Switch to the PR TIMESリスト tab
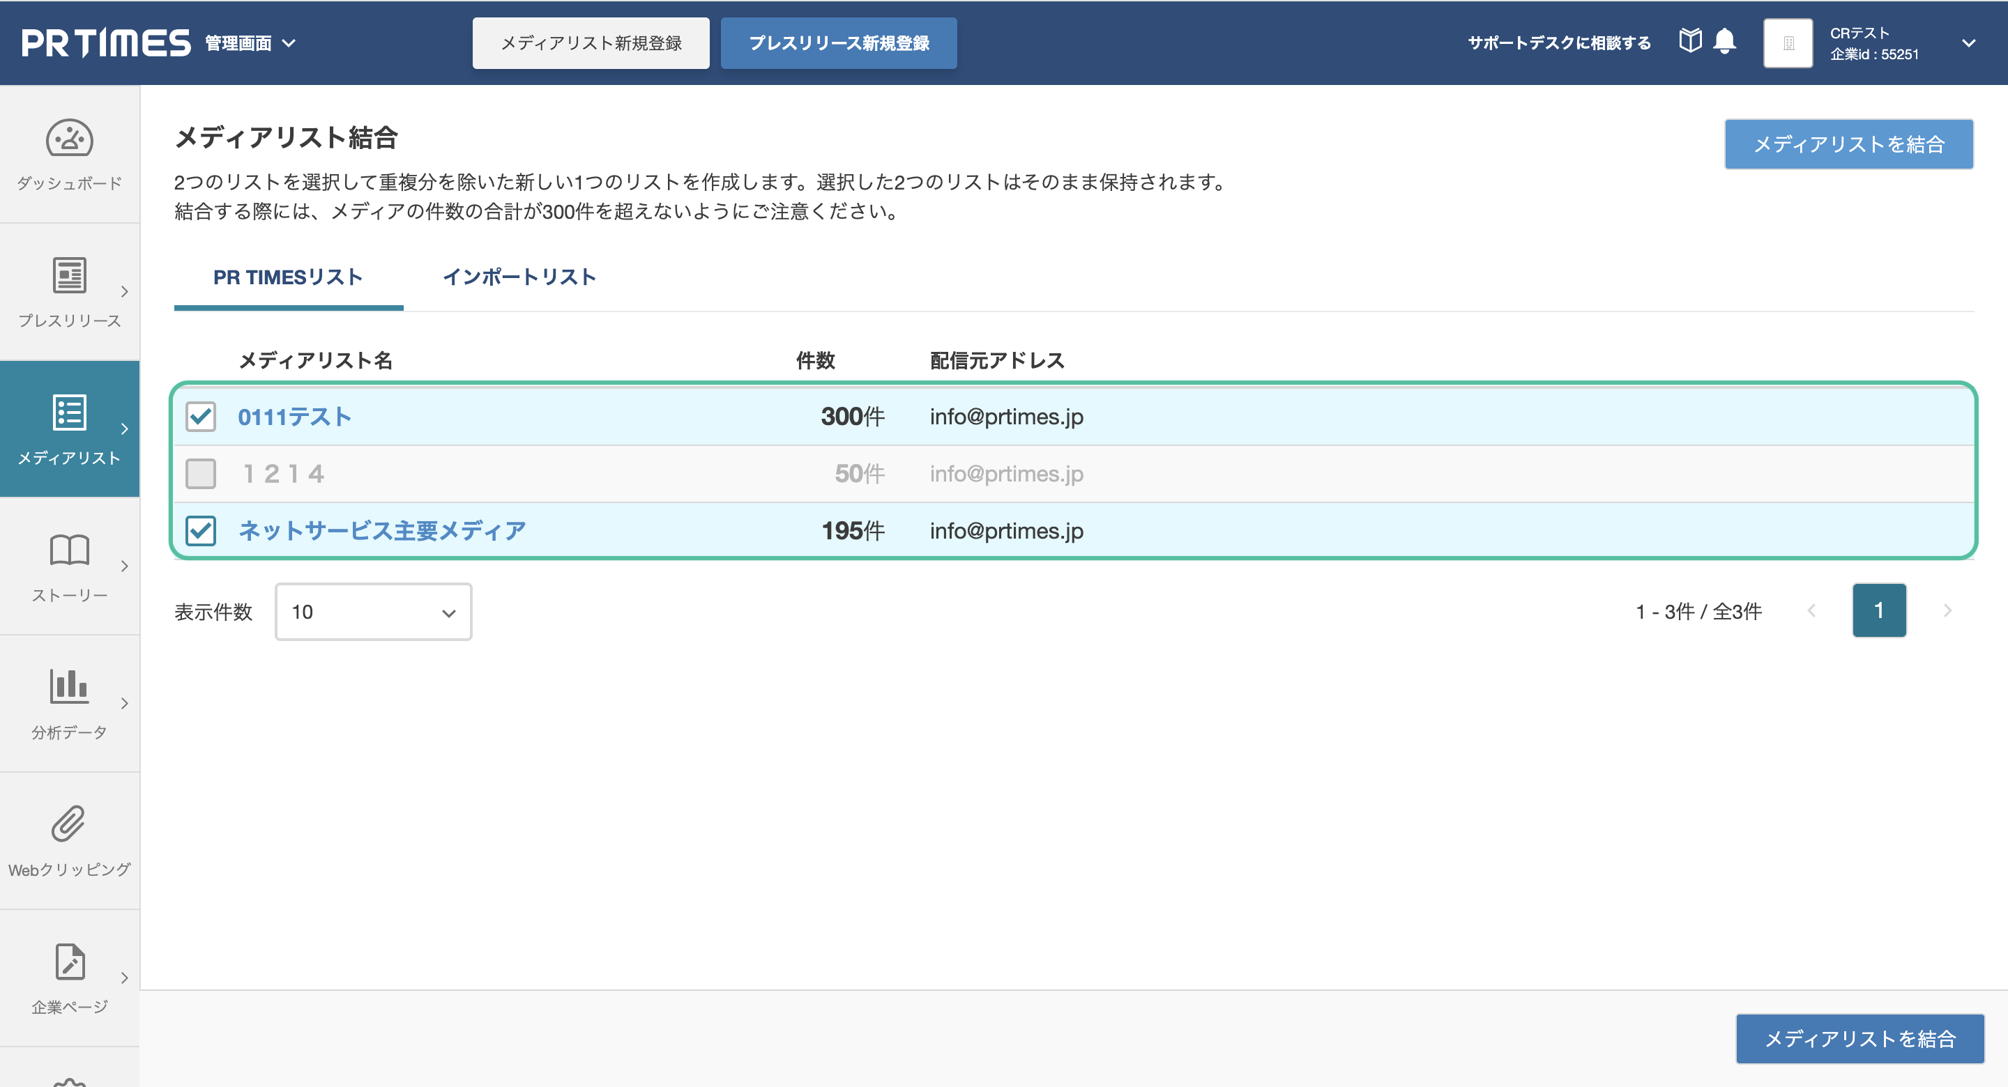Viewport: 2008px width, 1087px height. pos(289,277)
